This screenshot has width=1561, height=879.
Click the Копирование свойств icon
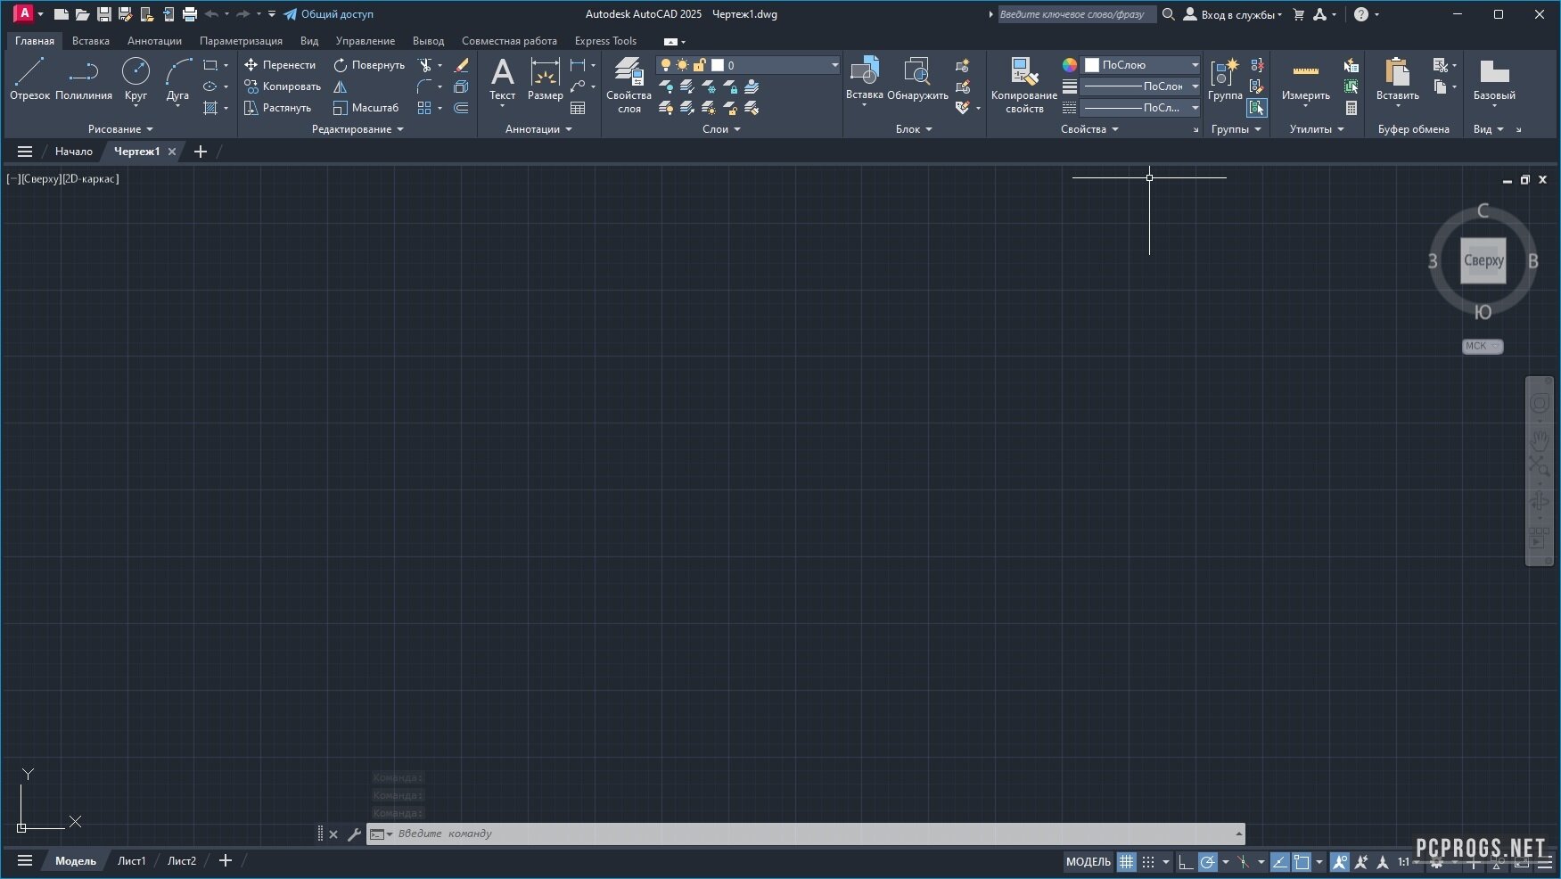coord(1023,84)
